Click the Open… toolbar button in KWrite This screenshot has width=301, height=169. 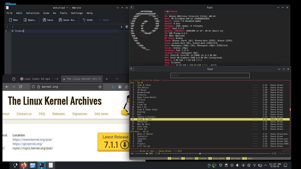pos(30,20)
